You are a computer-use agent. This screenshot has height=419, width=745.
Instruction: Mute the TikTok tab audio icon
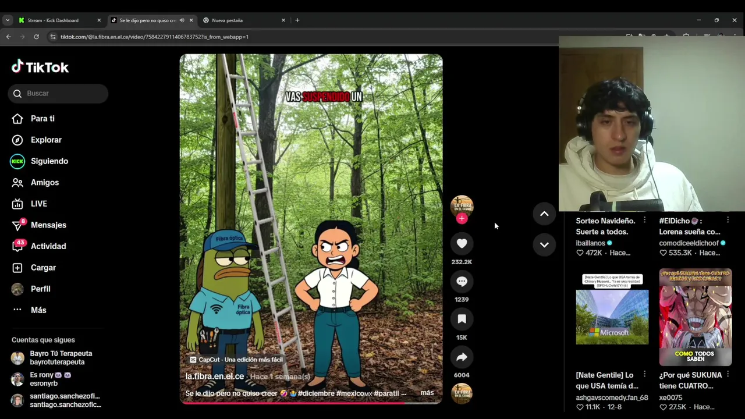coord(182,20)
